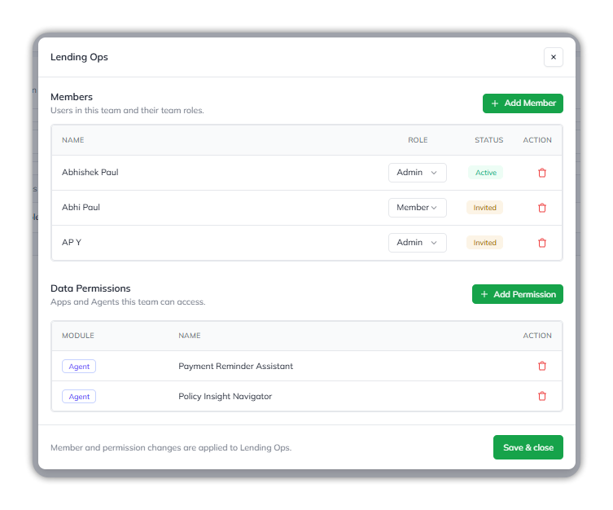613x510 pixels.
Task: Delete Abhishek Paul from the team
Action: [x=542, y=173]
